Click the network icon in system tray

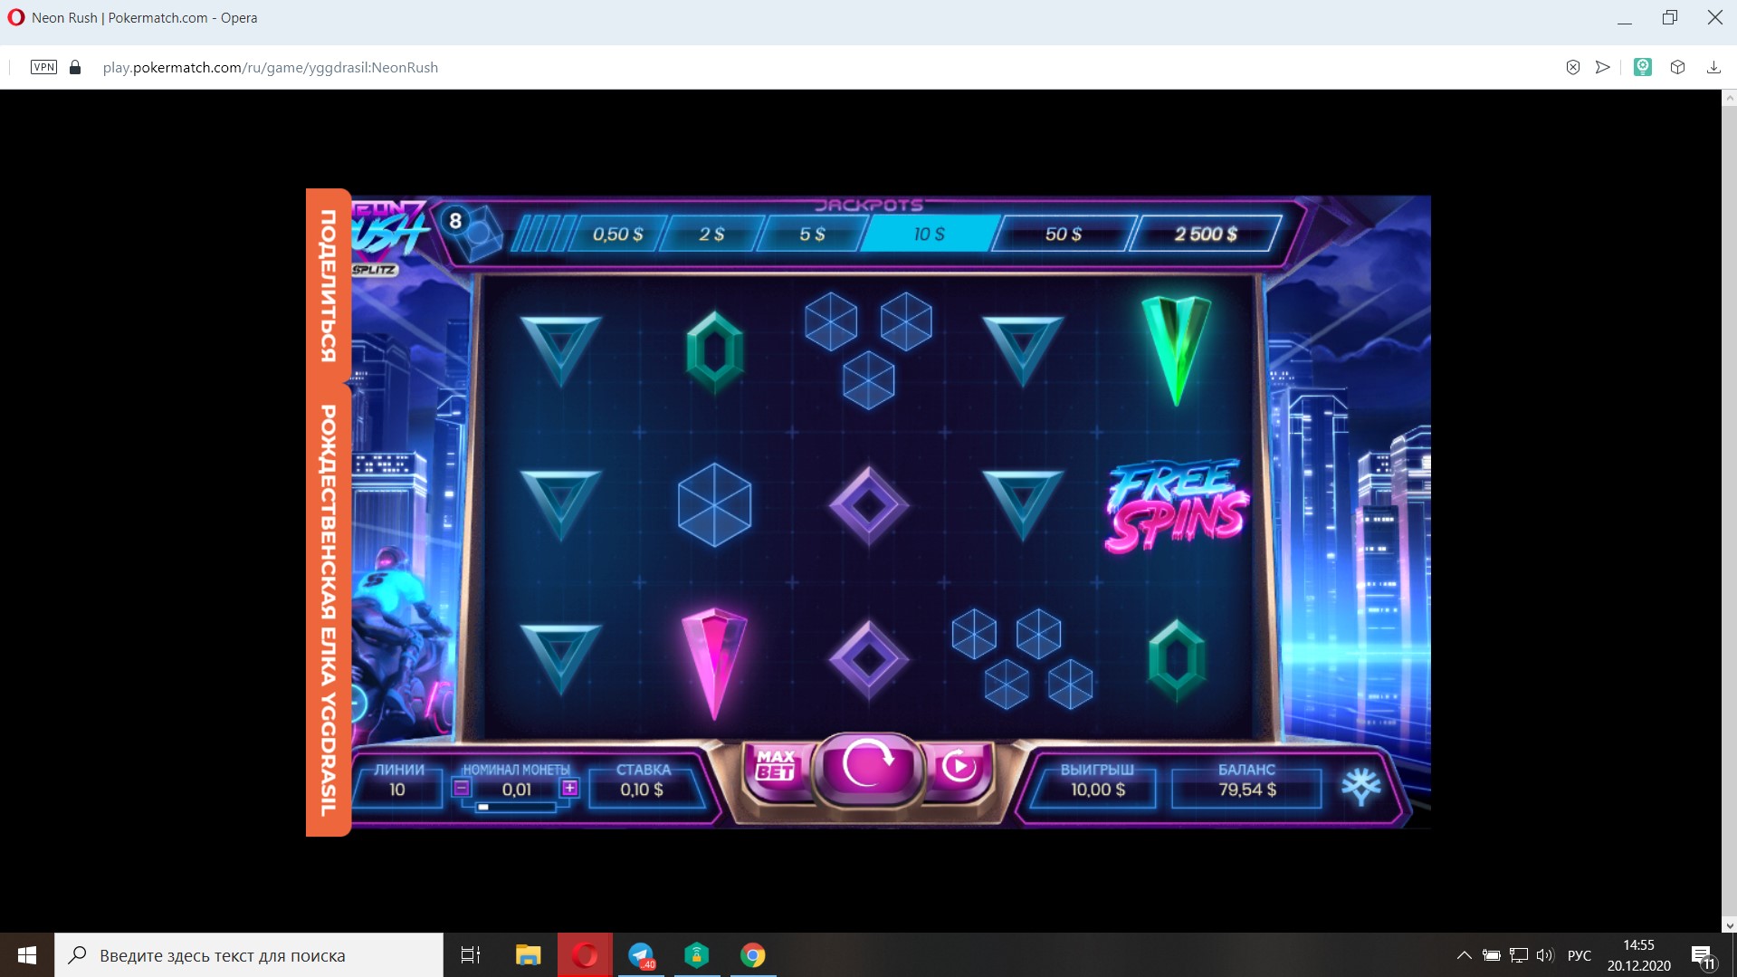(x=1519, y=955)
